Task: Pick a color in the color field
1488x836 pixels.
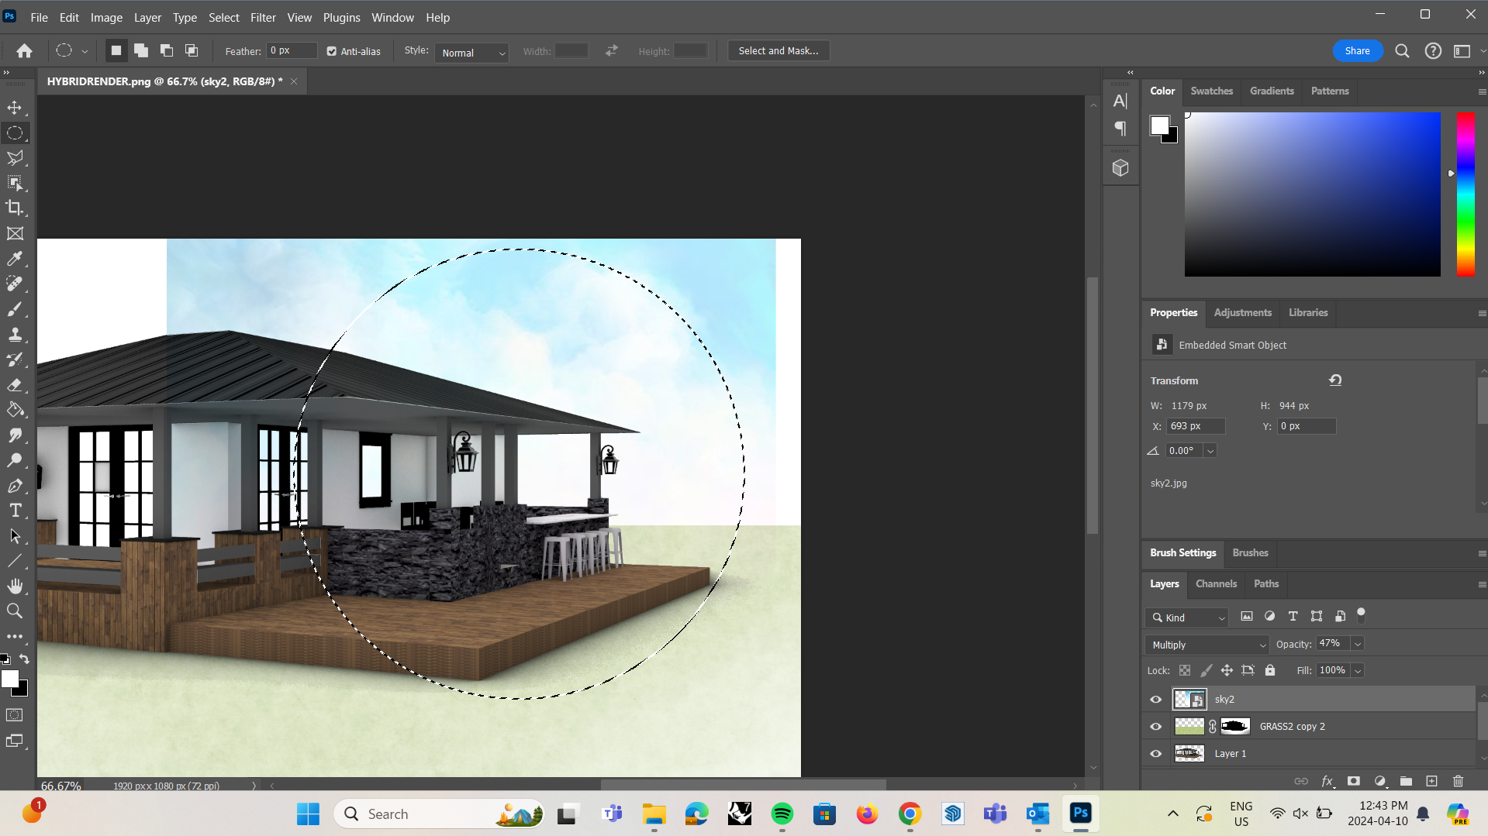Action: 1312,194
